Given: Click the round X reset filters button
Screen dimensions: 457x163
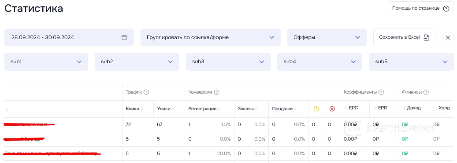Looking at the screenshot, I should tap(448, 37).
